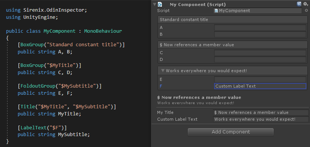The width and height of the screenshot is (310, 147).
Task: Click the 'Standard constant title' box header
Action: tap(233, 20)
